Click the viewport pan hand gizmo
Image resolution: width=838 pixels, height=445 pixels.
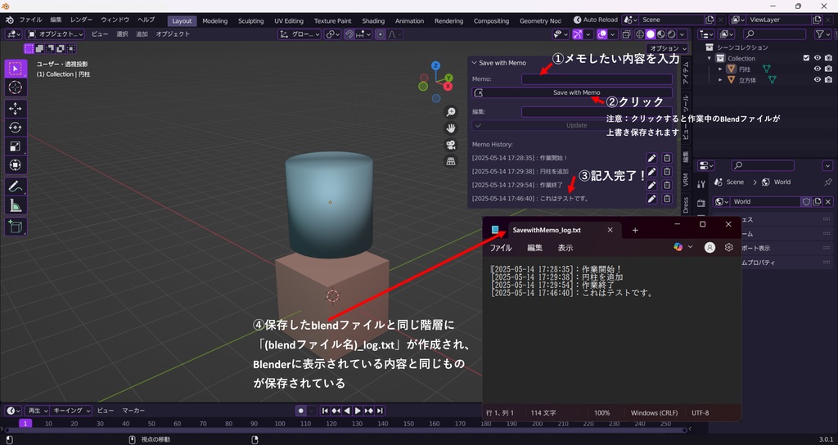coord(451,128)
